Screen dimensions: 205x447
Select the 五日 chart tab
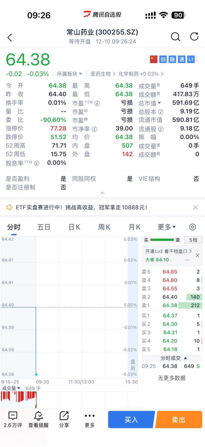(x=44, y=227)
